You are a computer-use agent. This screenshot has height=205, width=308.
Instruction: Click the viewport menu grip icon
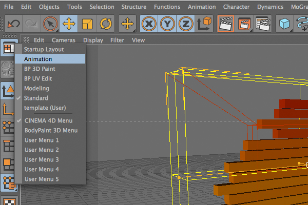click(x=26, y=40)
